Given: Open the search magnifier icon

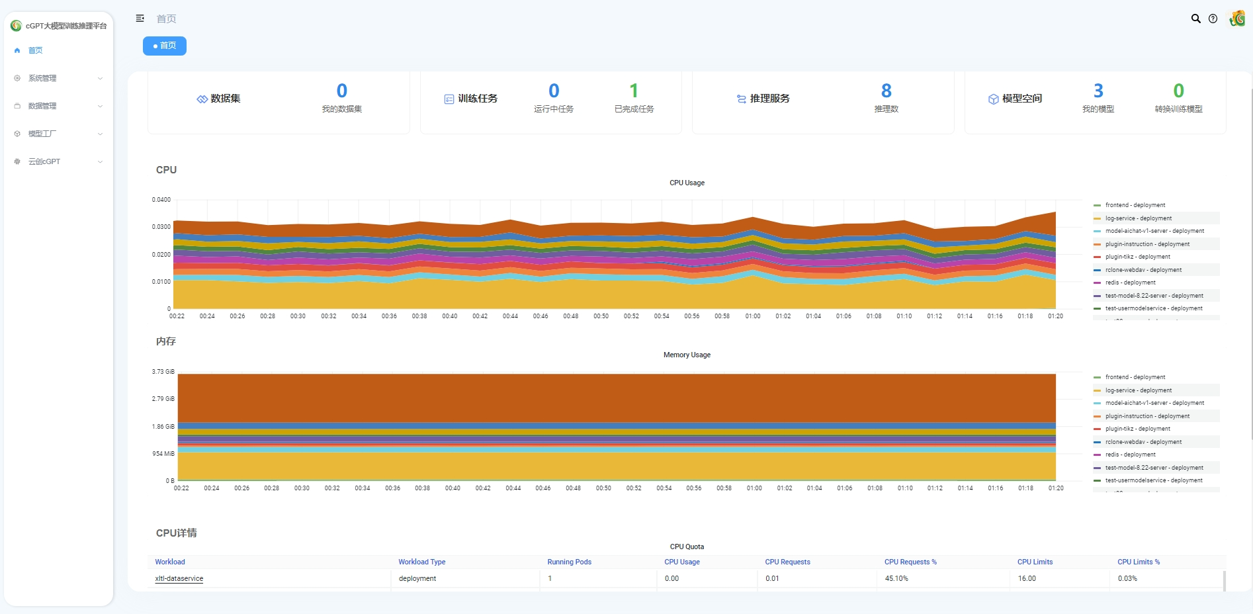Looking at the screenshot, I should pyautogui.click(x=1195, y=19).
